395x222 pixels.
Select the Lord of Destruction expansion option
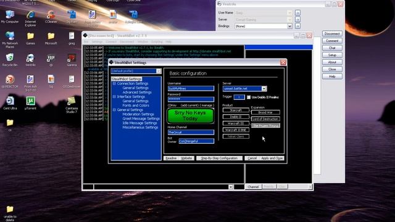pyautogui.click(x=265, y=119)
